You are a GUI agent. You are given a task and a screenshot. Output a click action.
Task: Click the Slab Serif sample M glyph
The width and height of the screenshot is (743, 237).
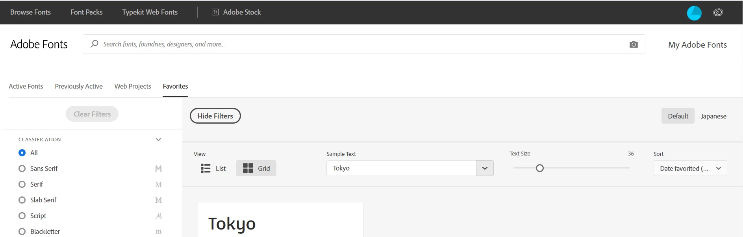(158, 200)
